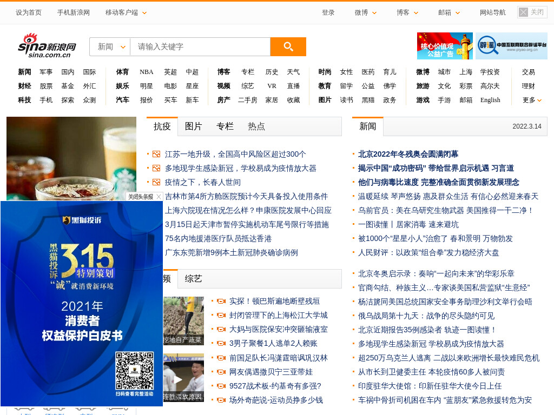Play the 连胜强敌原因 video thumbnail

(183, 378)
